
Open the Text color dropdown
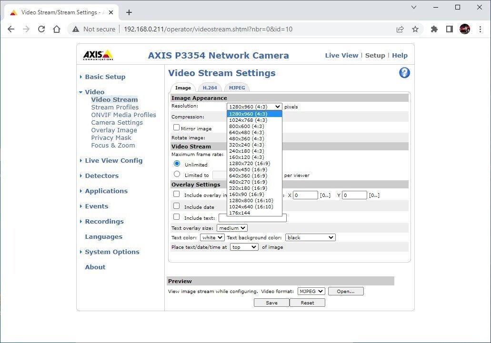[x=212, y=238]
